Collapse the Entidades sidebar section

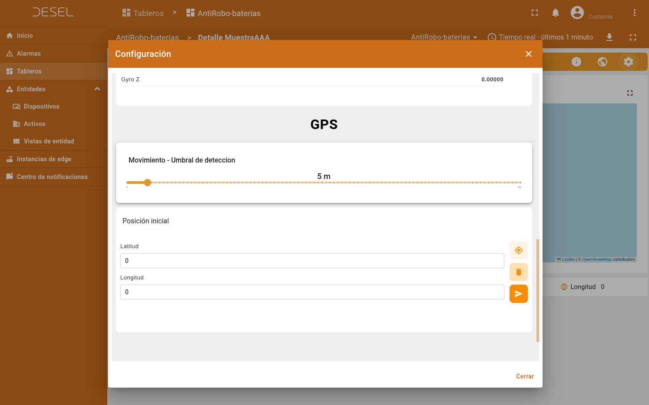click(x=97, y=89)
